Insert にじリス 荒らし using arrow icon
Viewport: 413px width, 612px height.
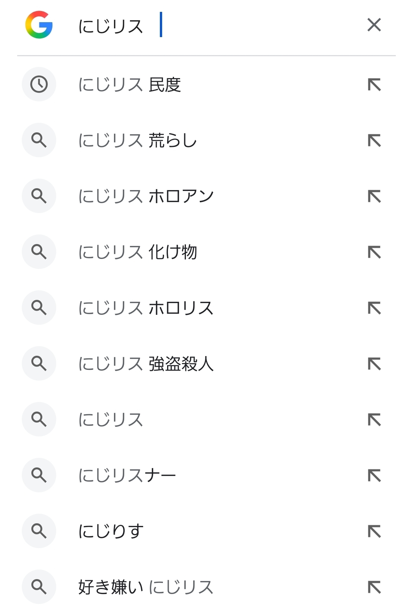point(374,140)
